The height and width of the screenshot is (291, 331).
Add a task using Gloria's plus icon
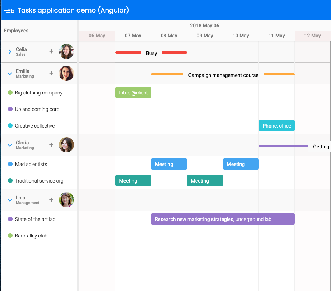click(x=51, y=145)
